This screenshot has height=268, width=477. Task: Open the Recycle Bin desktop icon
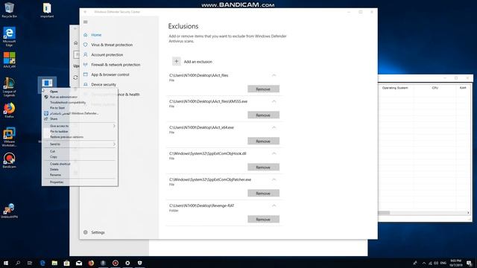pos(9,10)
